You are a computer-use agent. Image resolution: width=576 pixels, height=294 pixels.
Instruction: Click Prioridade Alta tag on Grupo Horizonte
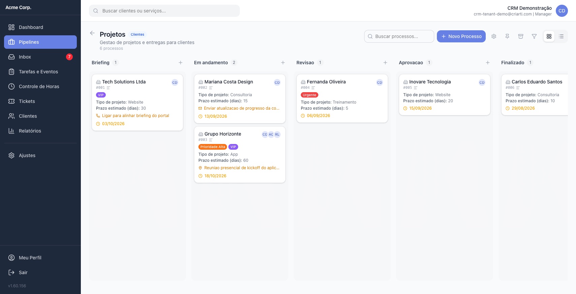click(x=213, y=147)
